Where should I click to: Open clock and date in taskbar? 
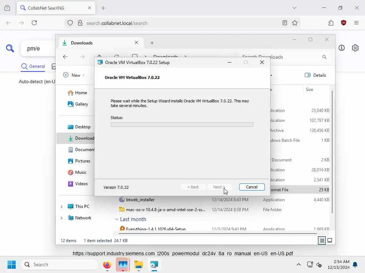pos(339,264)
